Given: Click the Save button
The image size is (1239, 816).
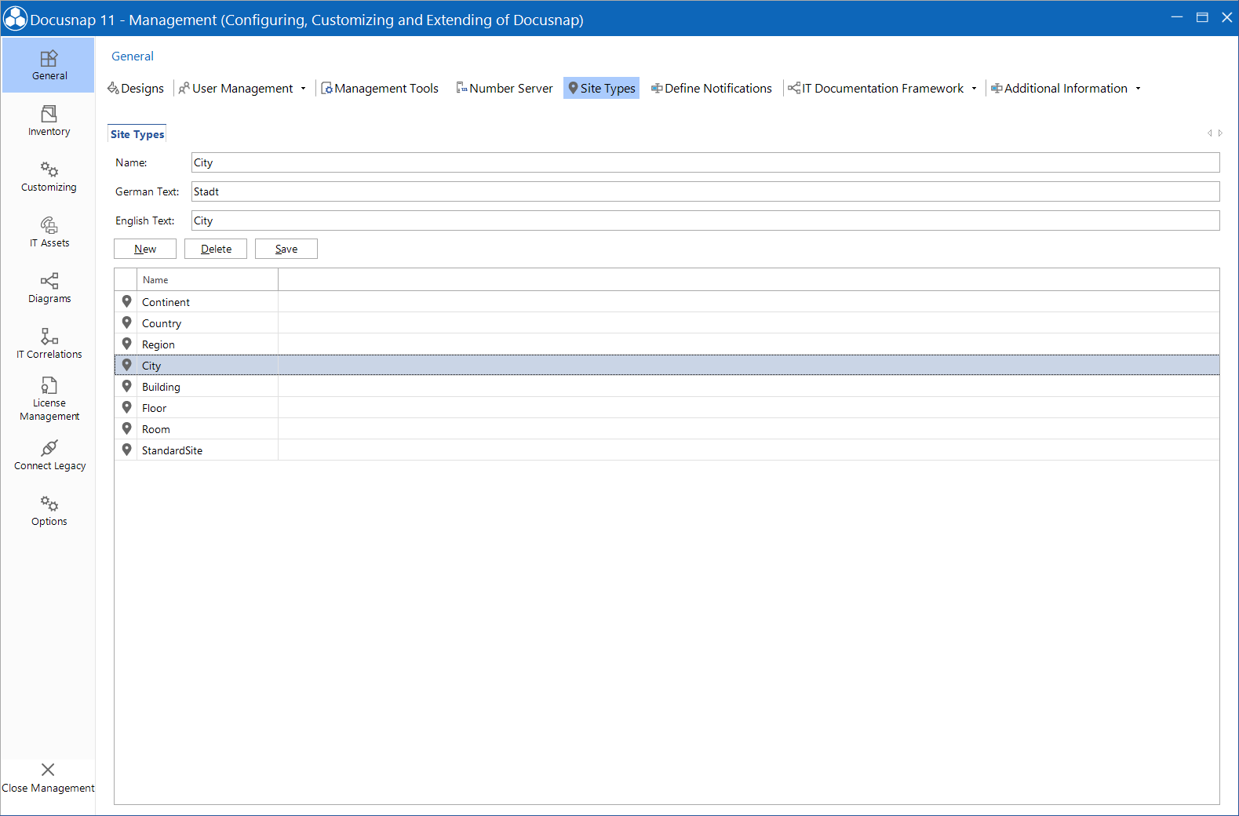Looking at the screenshot, I should click(x=286, y=249).
